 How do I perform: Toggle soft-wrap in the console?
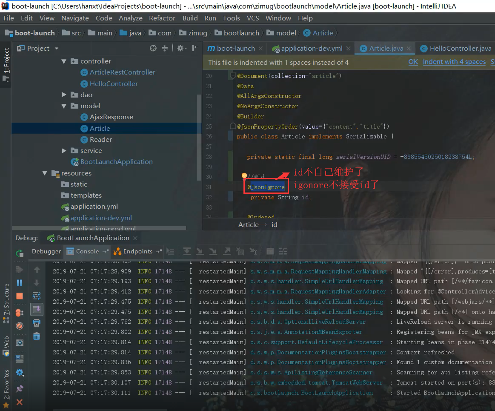pyautogui.click(x=37, y=296)
